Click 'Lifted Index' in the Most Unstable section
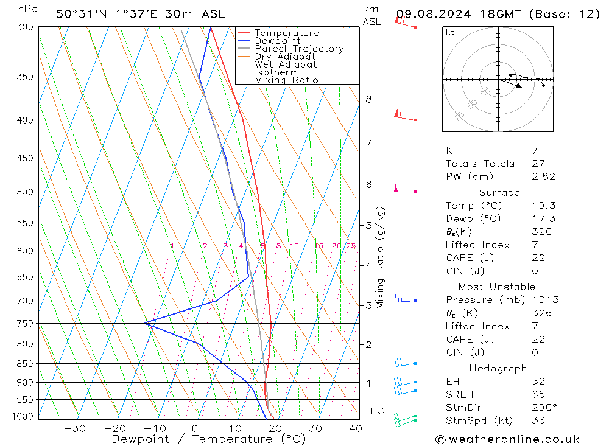Image resolution: width=609 pixels, height=446 pixels. point(477,326)
